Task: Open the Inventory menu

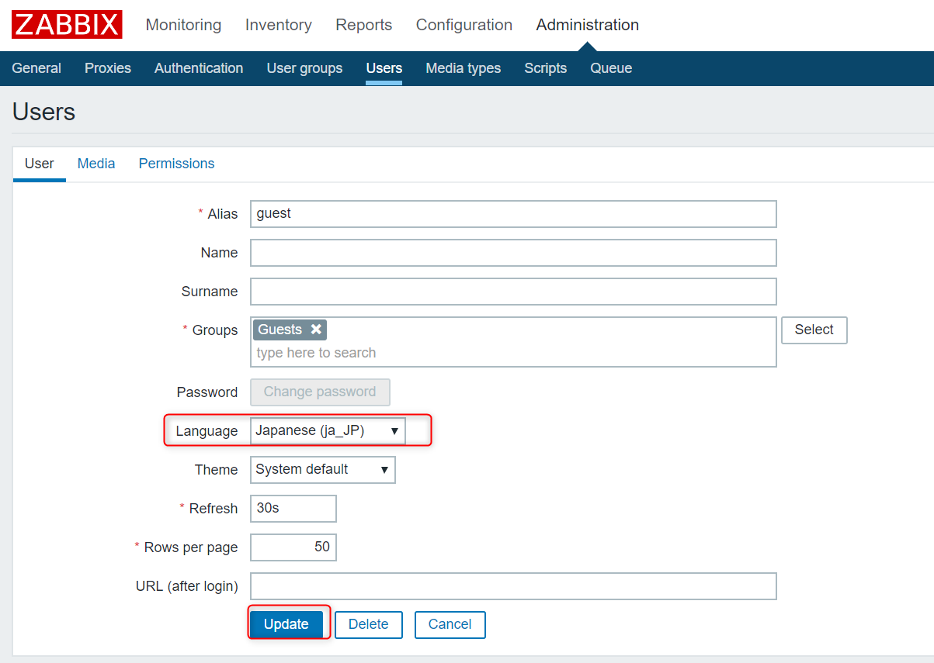Action: pos(279,25)
